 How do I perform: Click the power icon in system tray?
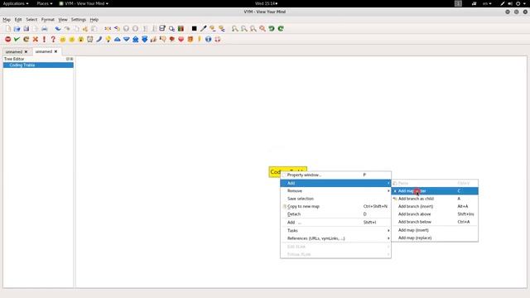[x=518, y=3]
